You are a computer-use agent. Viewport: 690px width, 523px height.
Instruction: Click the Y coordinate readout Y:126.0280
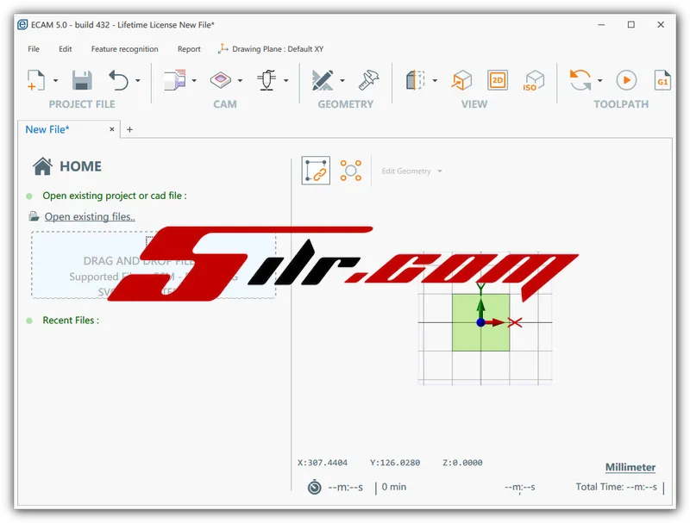coord(395,463)
